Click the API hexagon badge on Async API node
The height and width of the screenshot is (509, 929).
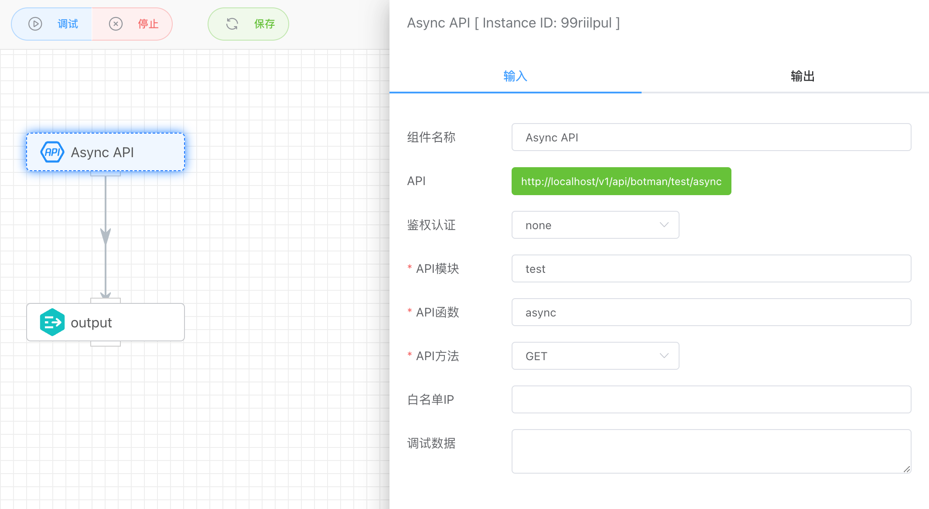coord(52,152)
